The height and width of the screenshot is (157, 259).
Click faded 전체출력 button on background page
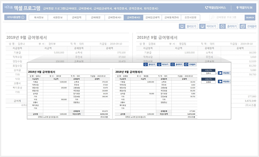point(248,27)
